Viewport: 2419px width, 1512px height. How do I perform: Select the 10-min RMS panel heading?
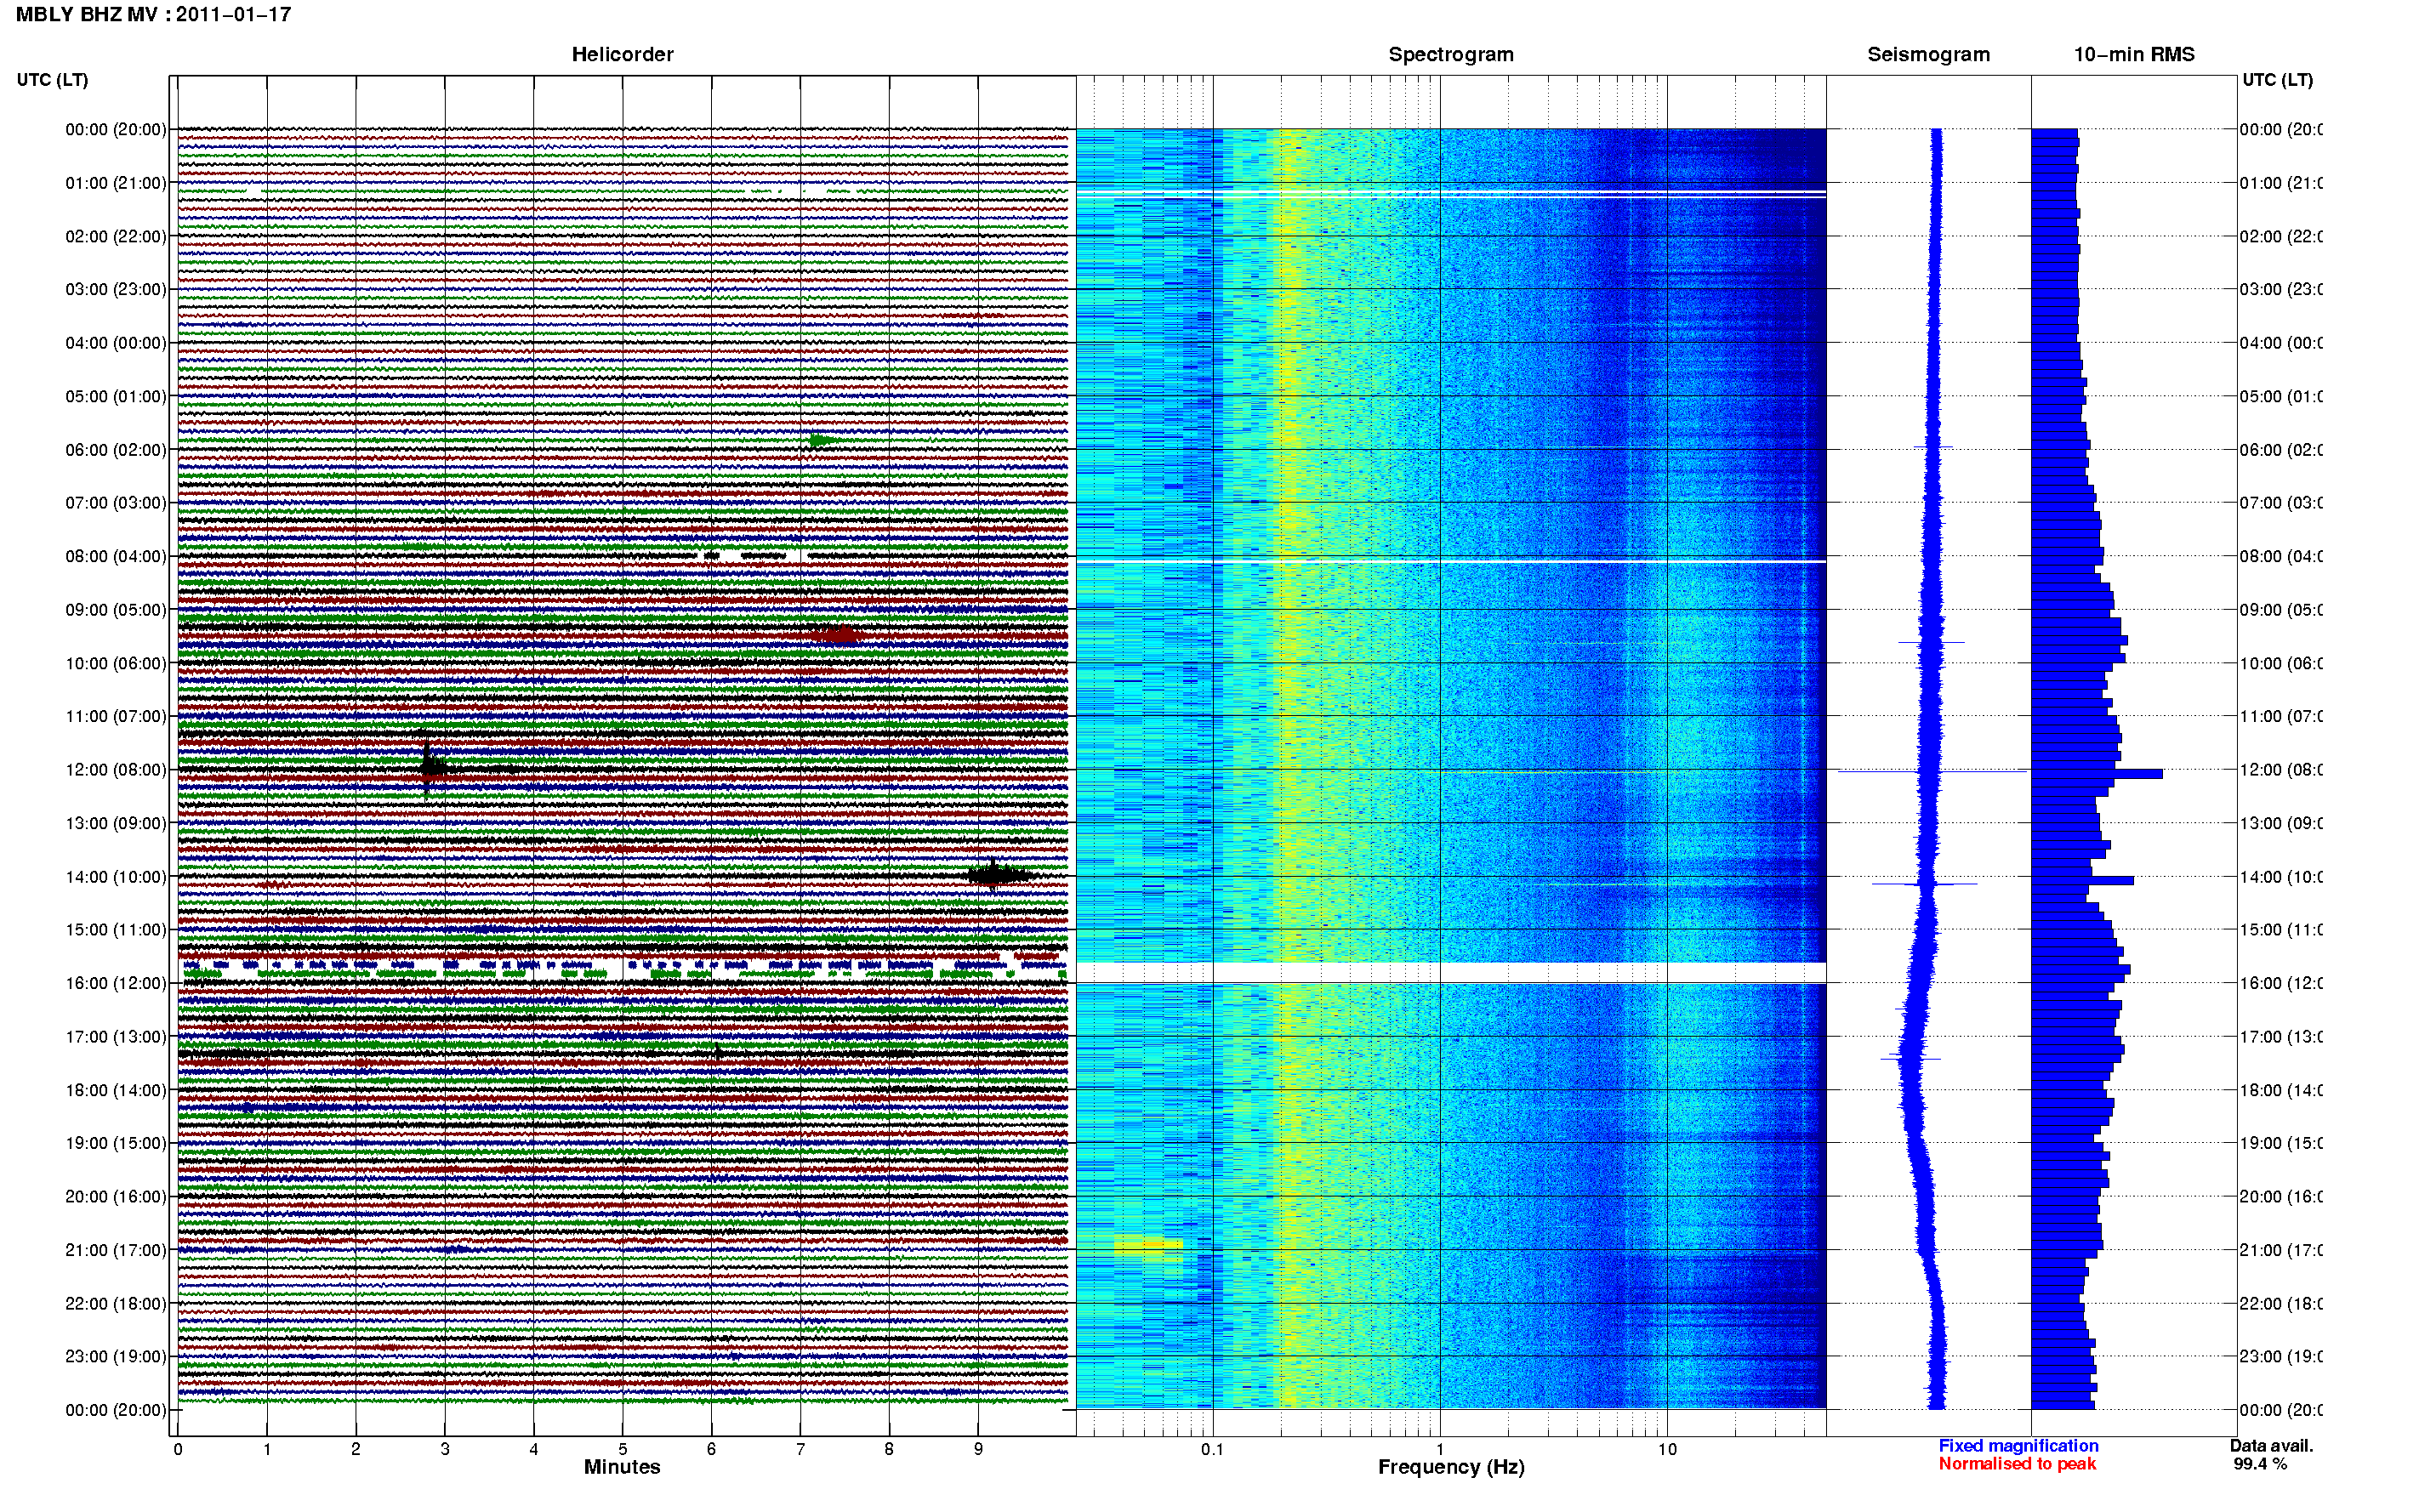[2133, 54]
